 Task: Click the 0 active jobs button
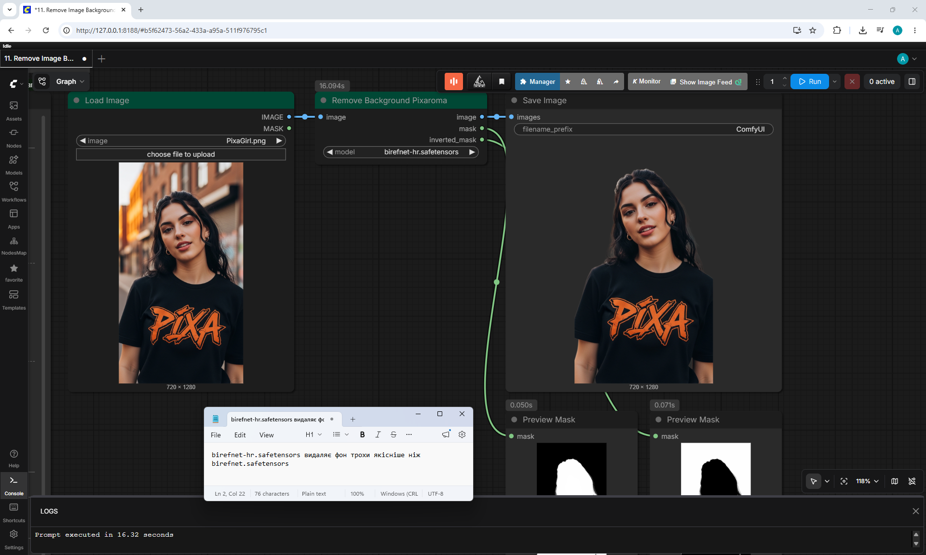882,81
